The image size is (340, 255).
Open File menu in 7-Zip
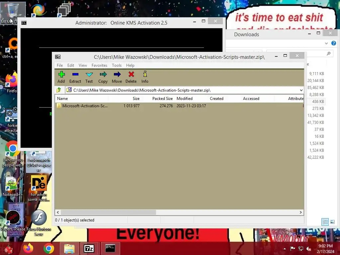coord(60,65)
